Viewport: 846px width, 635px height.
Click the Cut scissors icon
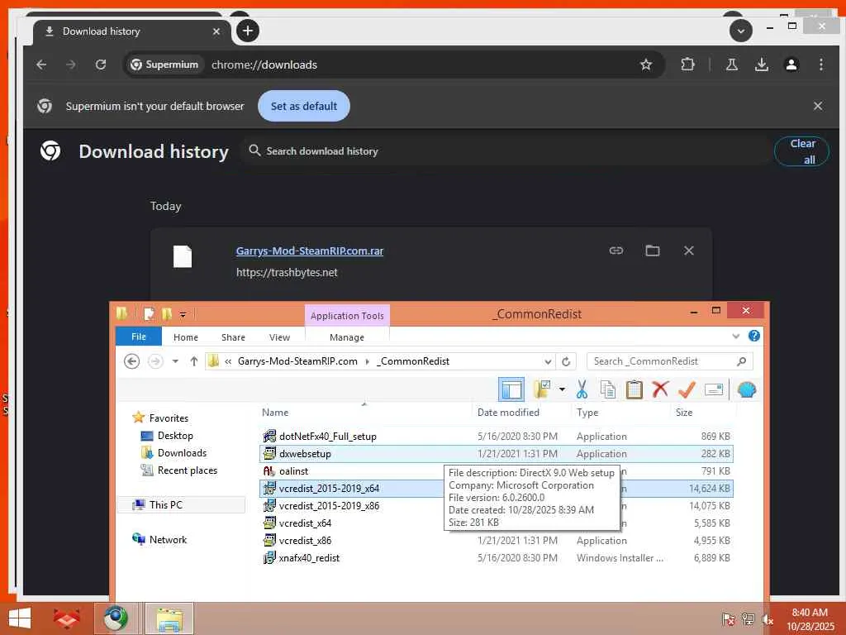click(x=582, y=389)
